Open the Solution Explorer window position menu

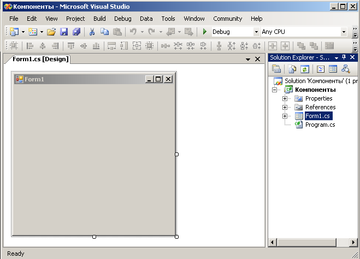(x=337, y=57)
